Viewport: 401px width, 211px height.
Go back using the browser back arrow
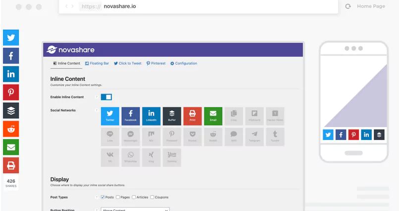click(66, 6)
